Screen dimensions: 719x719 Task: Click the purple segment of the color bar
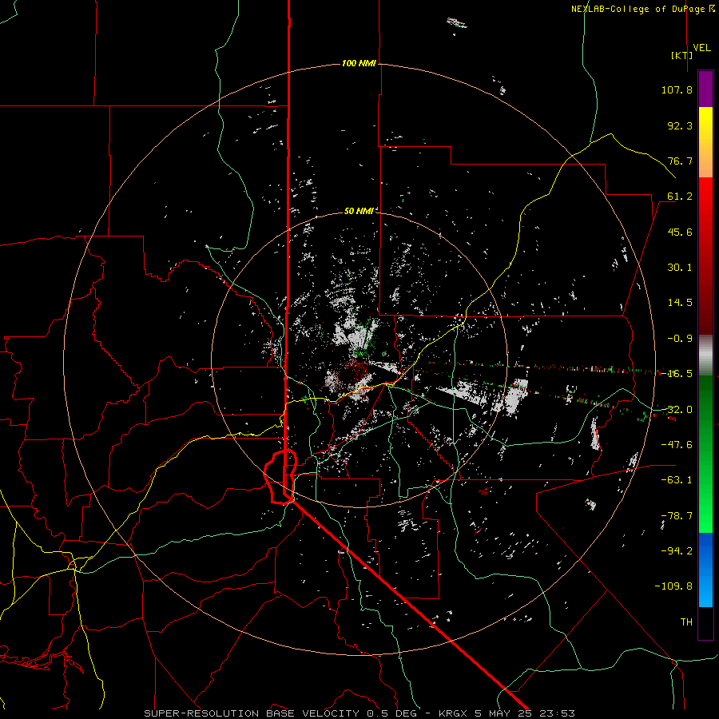pos(705,89)
